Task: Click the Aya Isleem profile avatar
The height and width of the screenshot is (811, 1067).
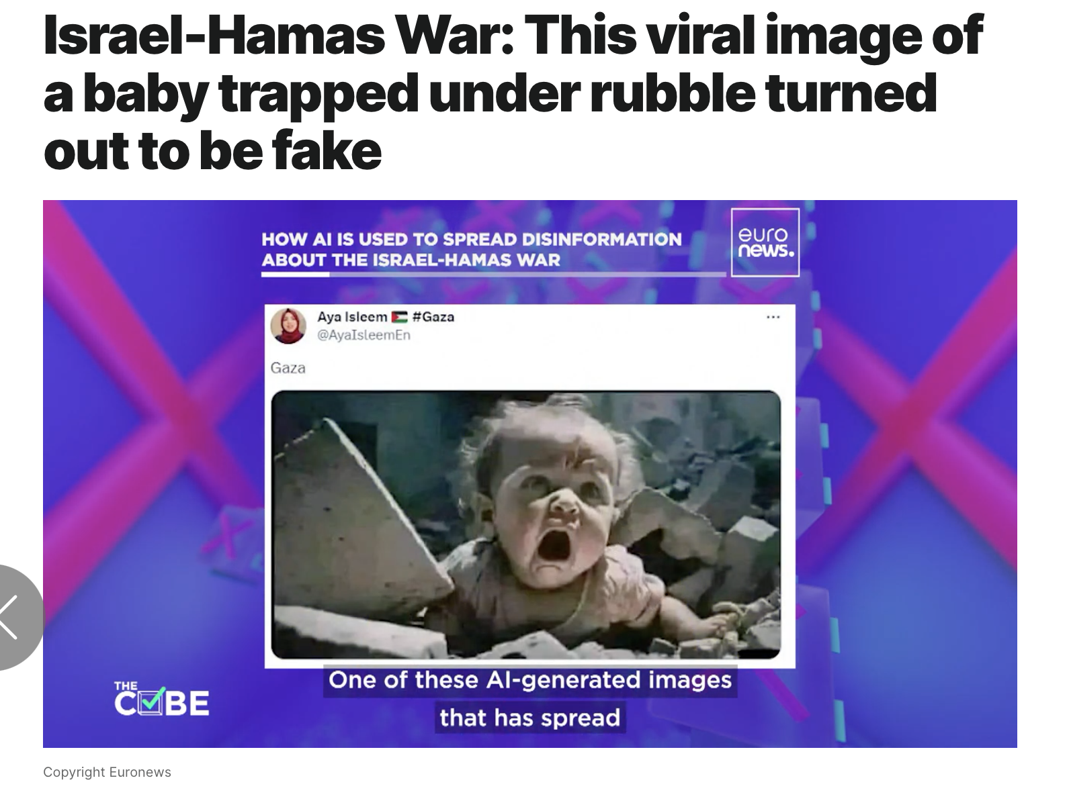Action: pyautogui.click(x=288, y=326)
